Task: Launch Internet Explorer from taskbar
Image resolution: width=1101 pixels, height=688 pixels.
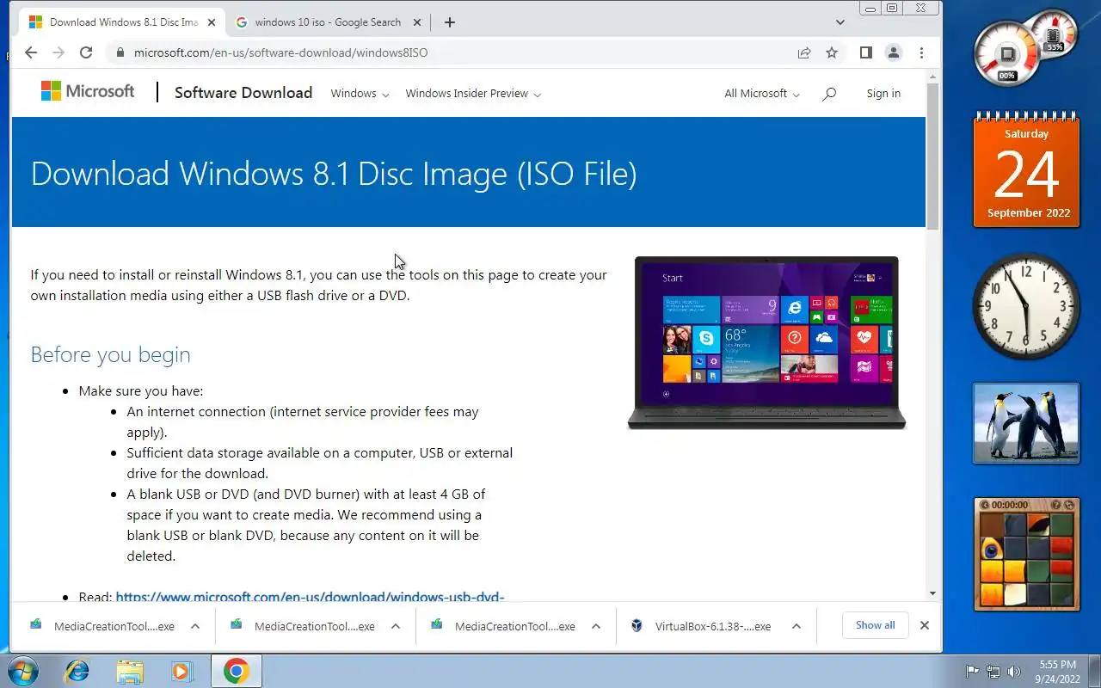Action: tap(77, 670)
